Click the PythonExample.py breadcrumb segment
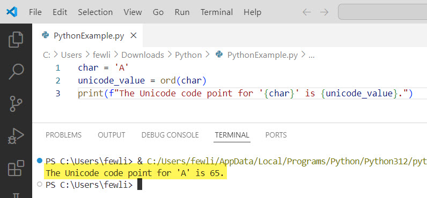 point(256,55)
